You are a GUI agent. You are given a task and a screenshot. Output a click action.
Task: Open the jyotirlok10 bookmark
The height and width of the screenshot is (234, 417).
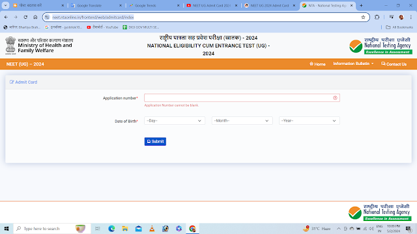[x=63, y=27]
